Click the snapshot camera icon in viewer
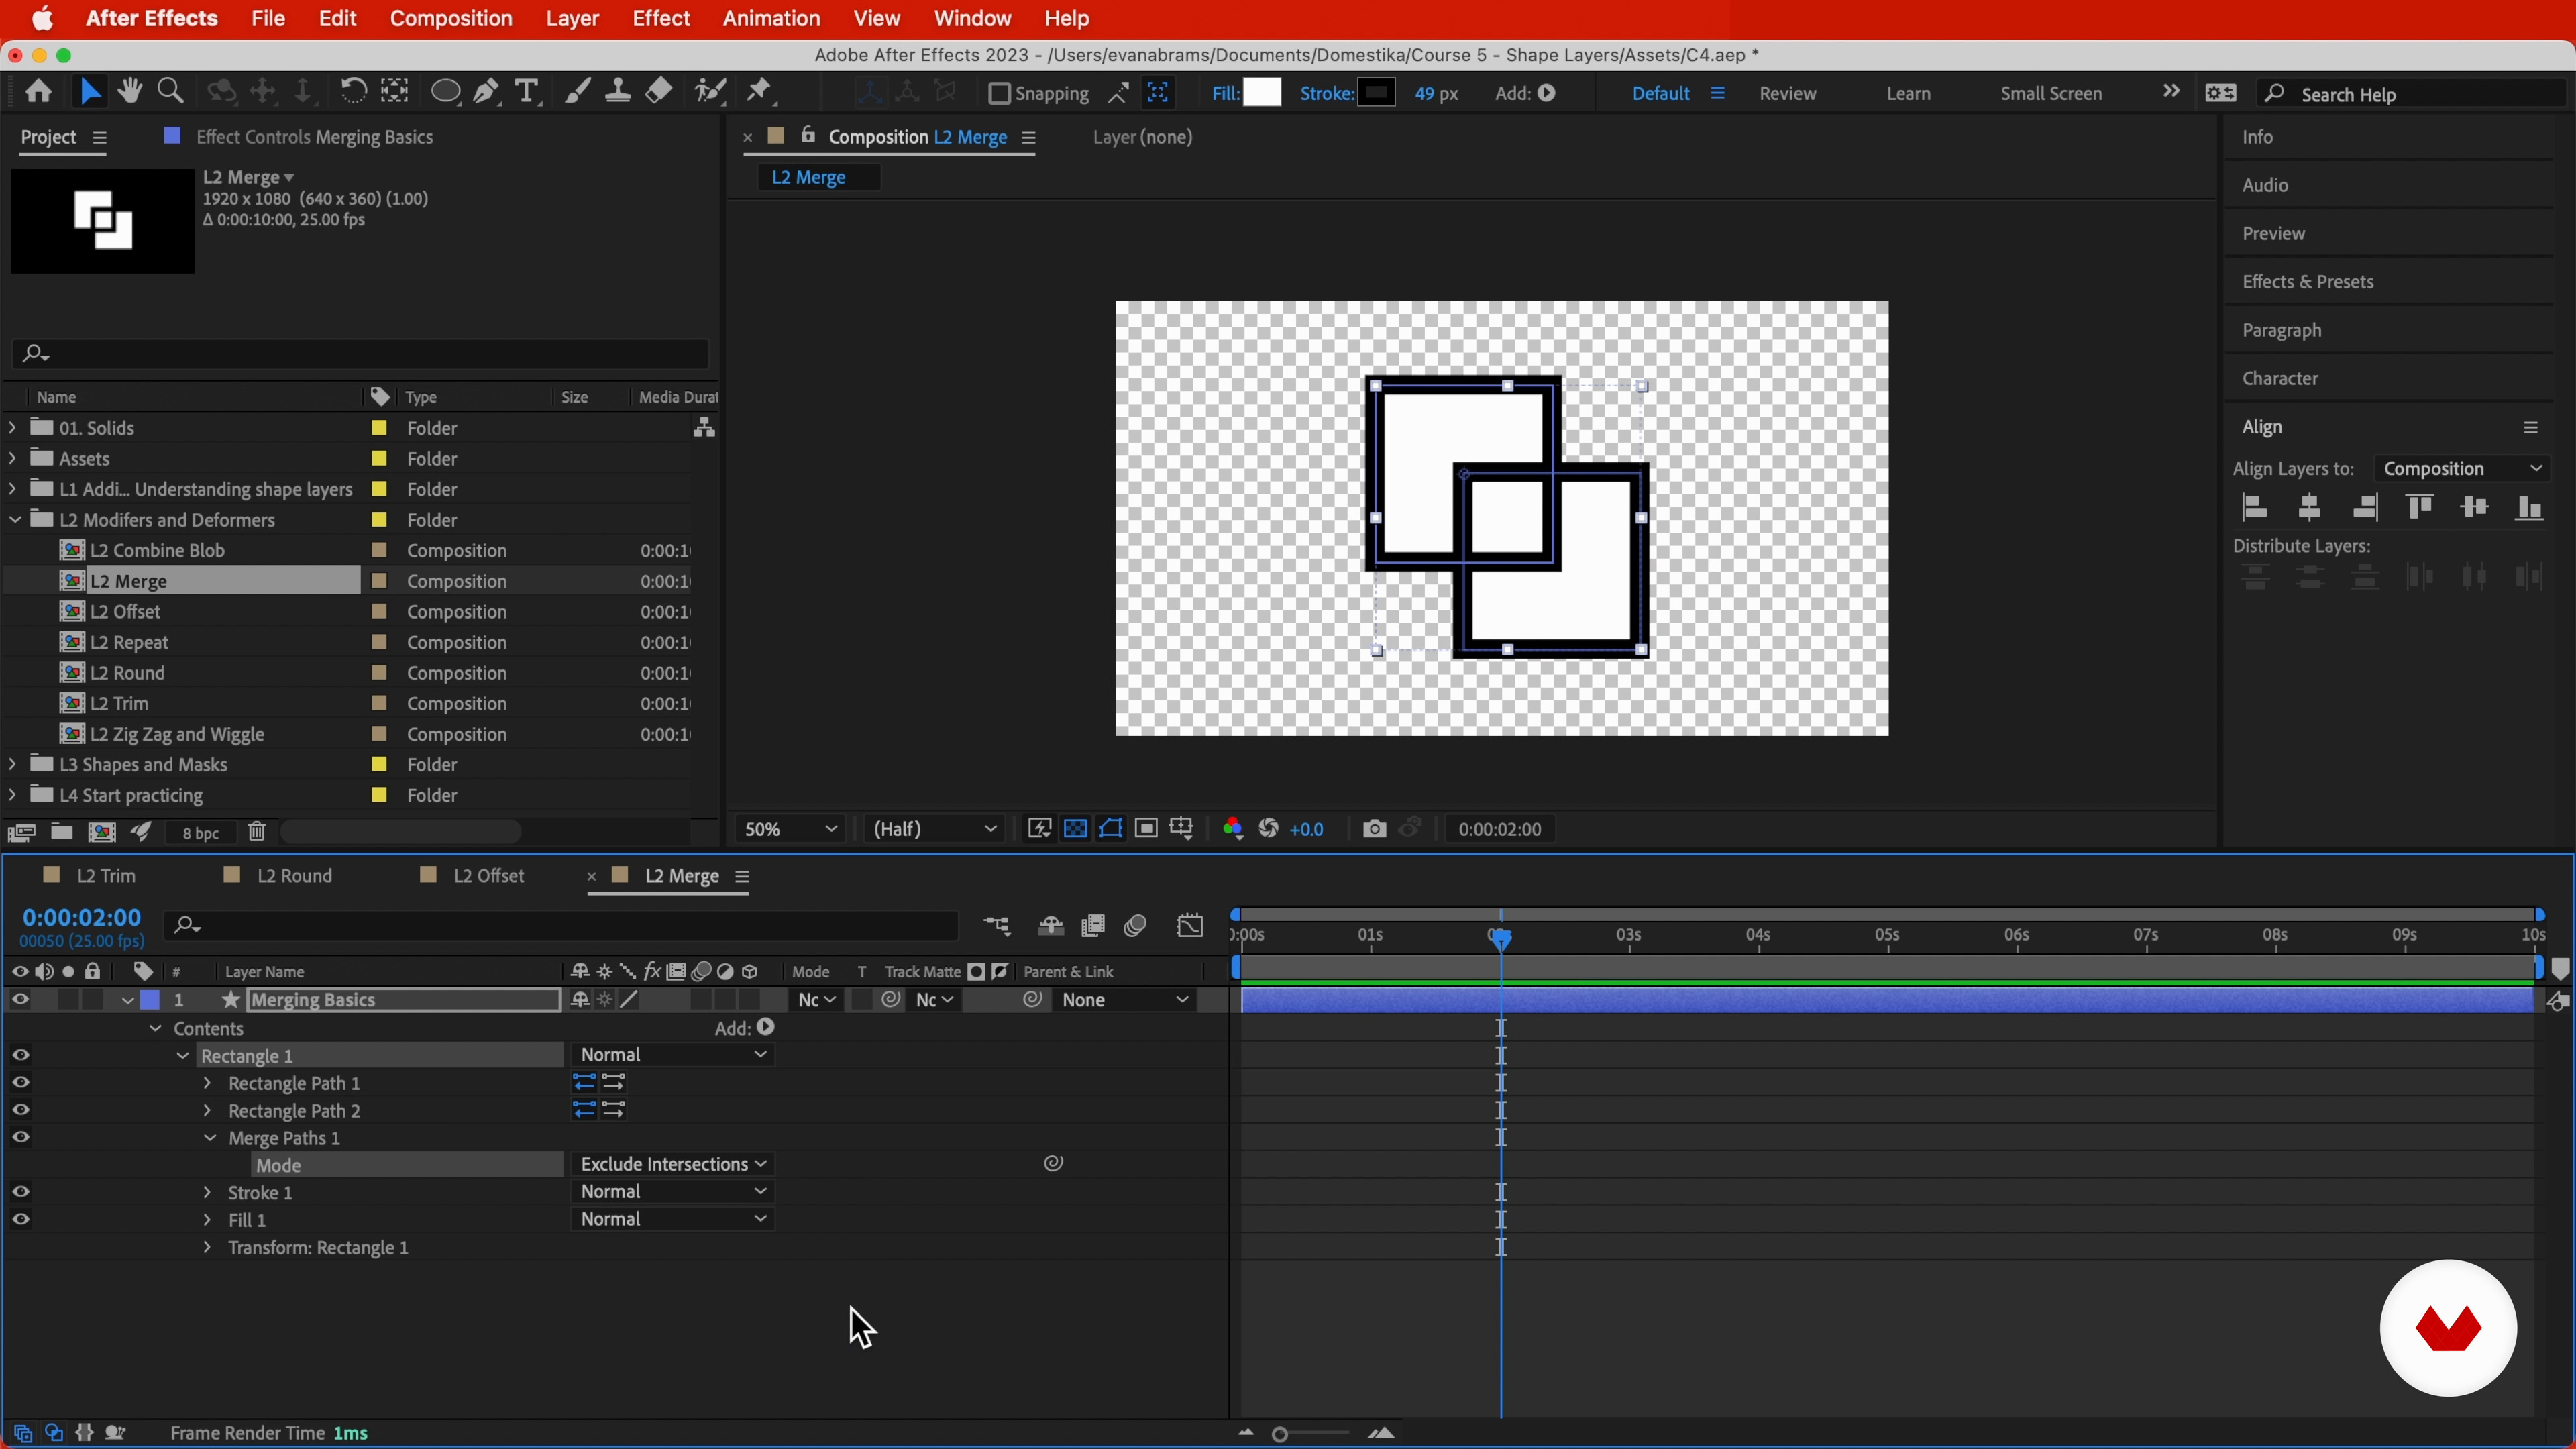Screen dimensions: 2576x1449 (1374, 829)
